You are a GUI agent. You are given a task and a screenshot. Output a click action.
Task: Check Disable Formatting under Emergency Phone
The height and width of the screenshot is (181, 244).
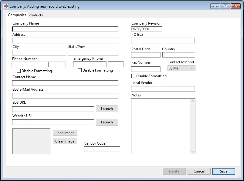click(x=80, y=70)
